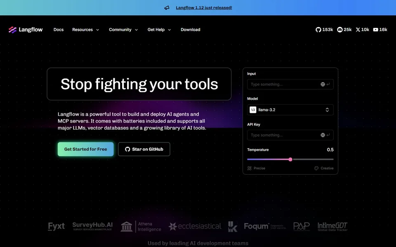This screenshot has height=247, width=396.
Task: Click the enter arrow in API Key field
Action: (x=328, y=135)
